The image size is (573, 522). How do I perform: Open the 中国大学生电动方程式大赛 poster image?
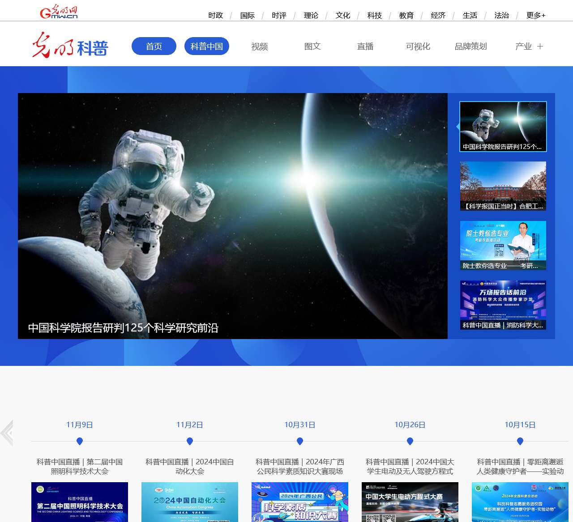[x=410, y=502]
